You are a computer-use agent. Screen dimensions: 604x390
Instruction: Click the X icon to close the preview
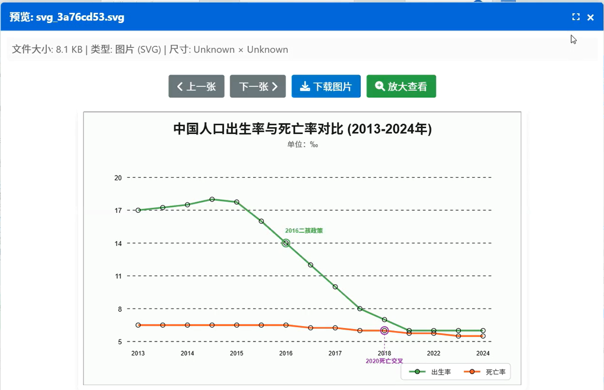(x=591, y=16)
